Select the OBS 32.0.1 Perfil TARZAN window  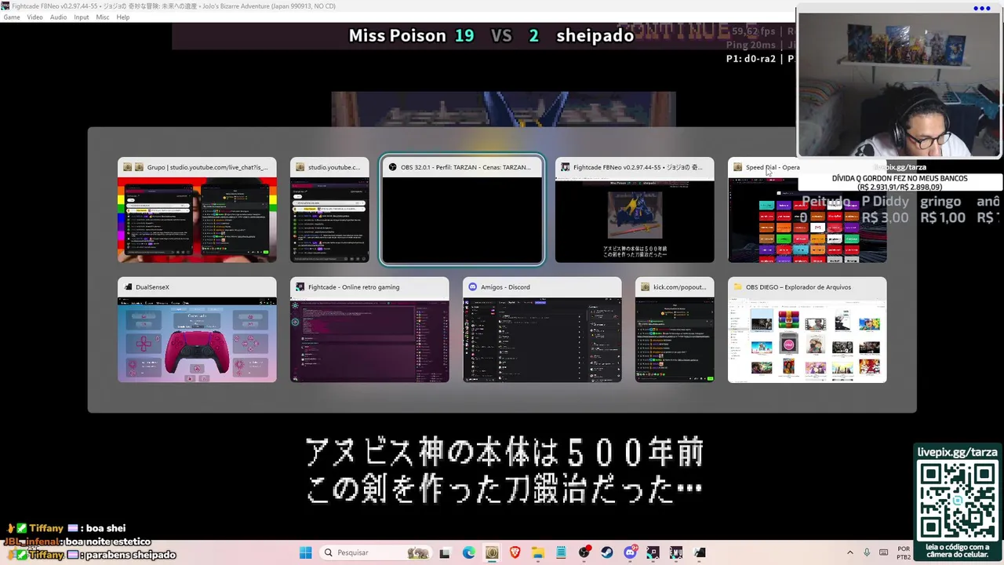click(x=462, y=210)
